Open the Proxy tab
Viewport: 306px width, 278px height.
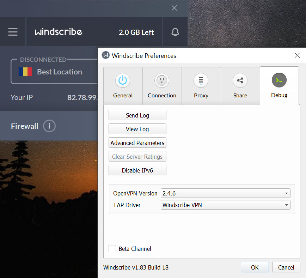pyautogui.click(x=201, y=86)
